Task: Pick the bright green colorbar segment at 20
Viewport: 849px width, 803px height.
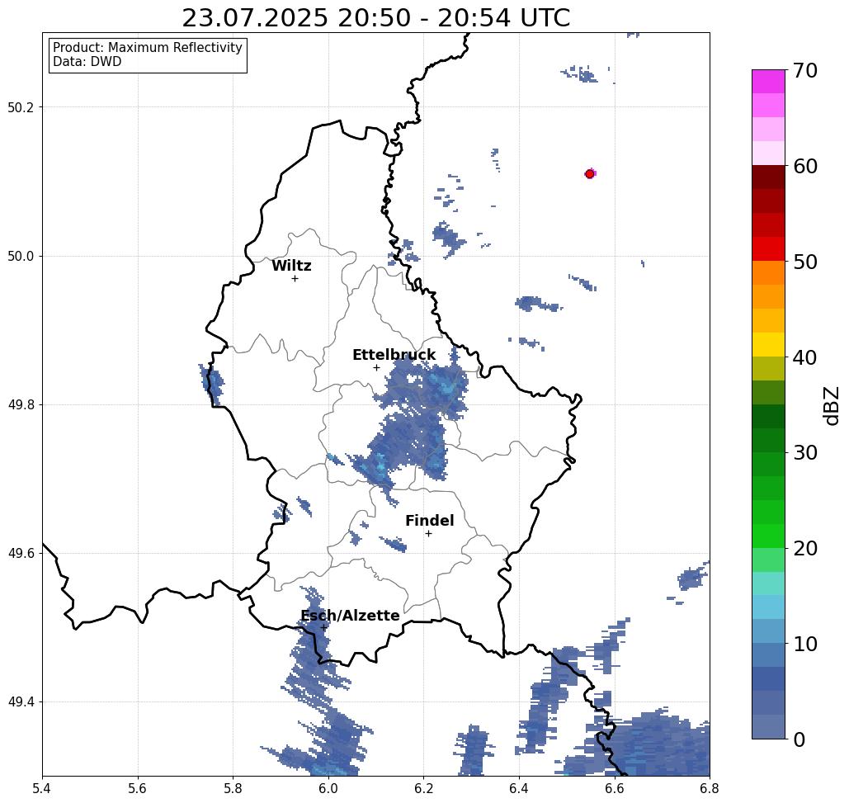Action: [x=768, y=536]
